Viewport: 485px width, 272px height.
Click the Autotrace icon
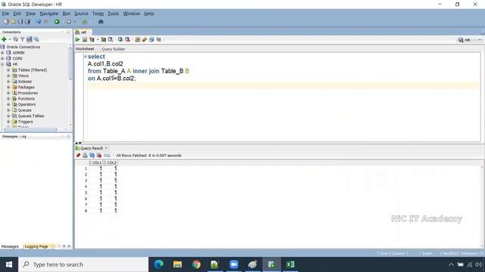click(104, 39)
